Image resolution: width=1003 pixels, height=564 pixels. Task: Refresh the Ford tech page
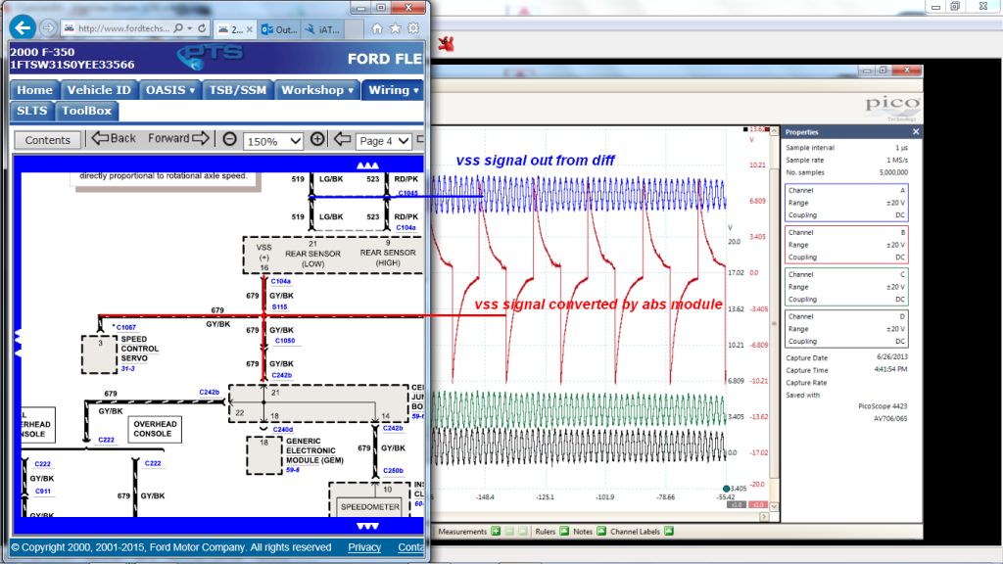point(202,28)
